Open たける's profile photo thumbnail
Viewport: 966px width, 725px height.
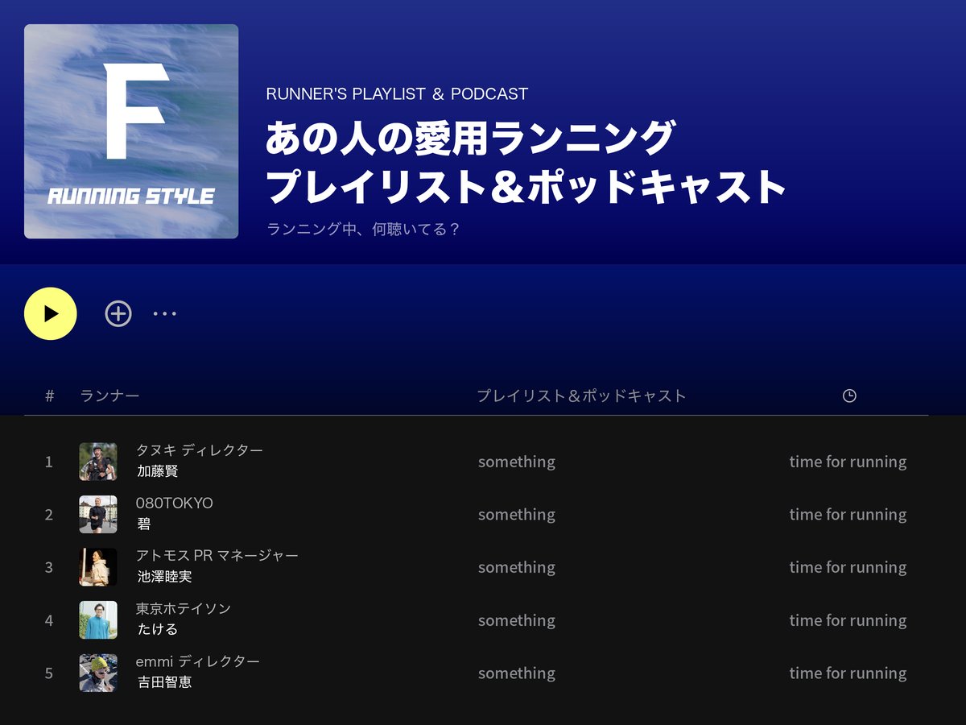pos(97,619)
